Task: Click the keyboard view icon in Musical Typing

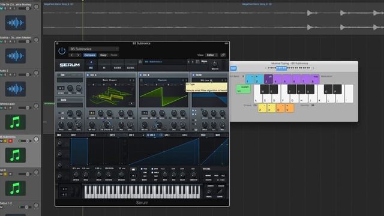Action: click(x=233, y=68)
